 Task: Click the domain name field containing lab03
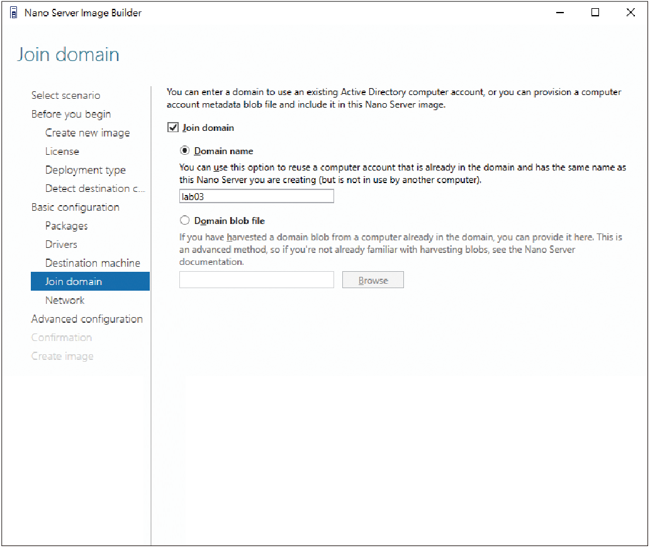click(x=257, y=196)
